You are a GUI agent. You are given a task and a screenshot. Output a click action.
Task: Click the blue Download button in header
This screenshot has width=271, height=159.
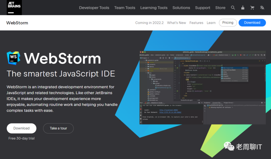252,23
